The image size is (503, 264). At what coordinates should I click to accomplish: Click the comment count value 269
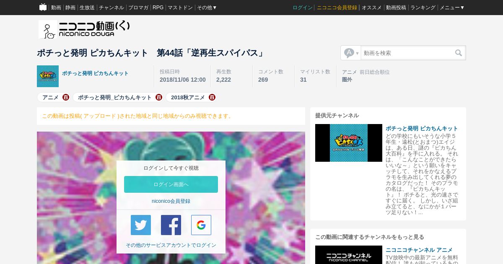click(263, 80)
